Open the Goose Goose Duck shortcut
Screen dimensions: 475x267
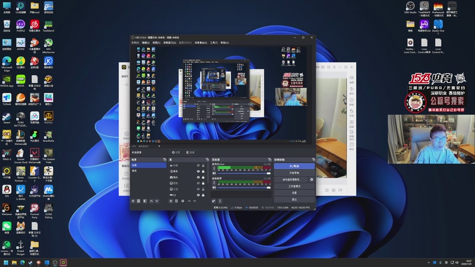pos(20,156)
